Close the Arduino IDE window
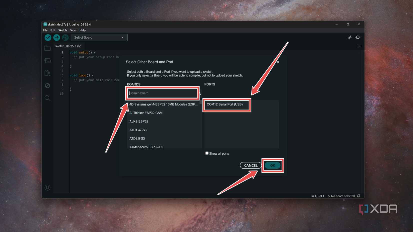The image size is (413, 232). (x=359, y=24)
